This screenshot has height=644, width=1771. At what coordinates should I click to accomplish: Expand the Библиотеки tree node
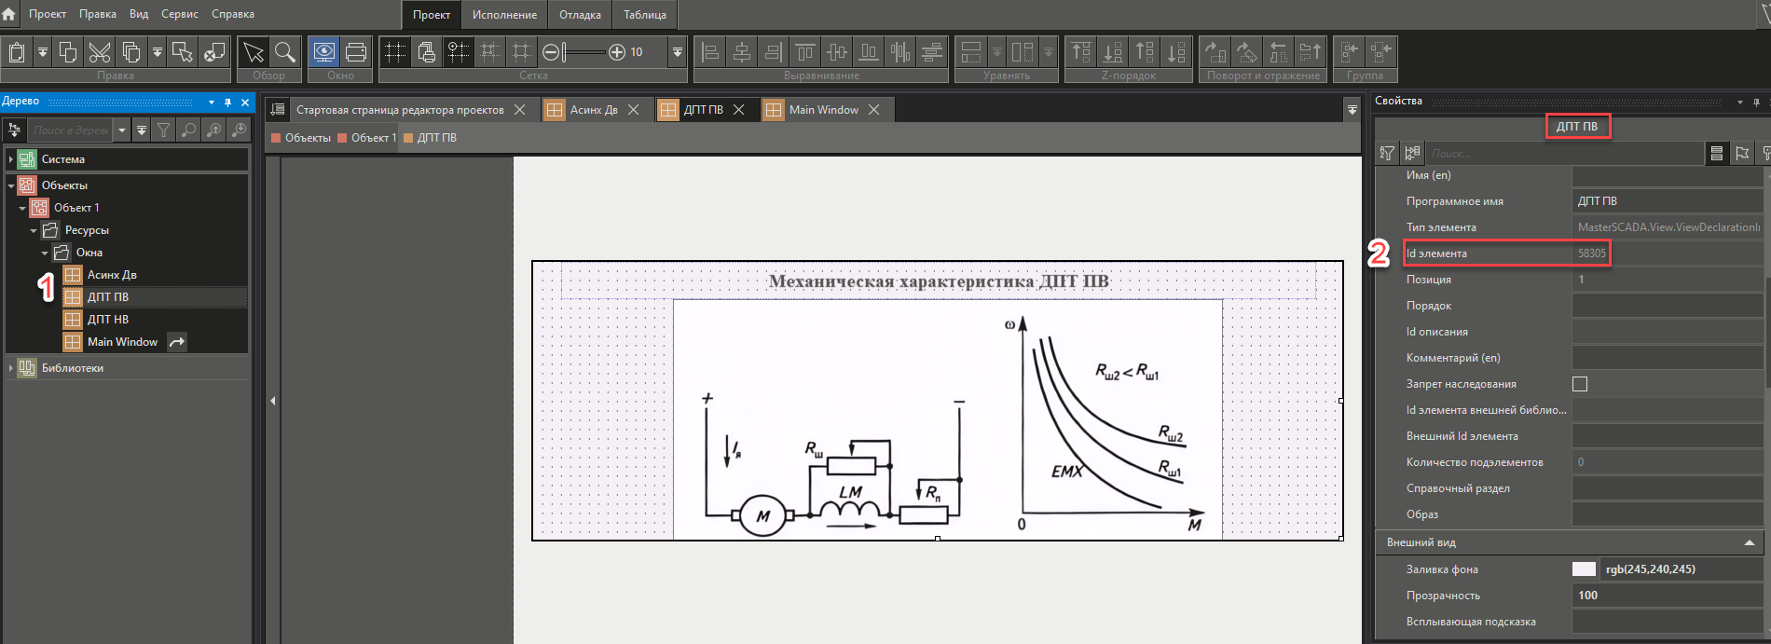coord(11,368)
